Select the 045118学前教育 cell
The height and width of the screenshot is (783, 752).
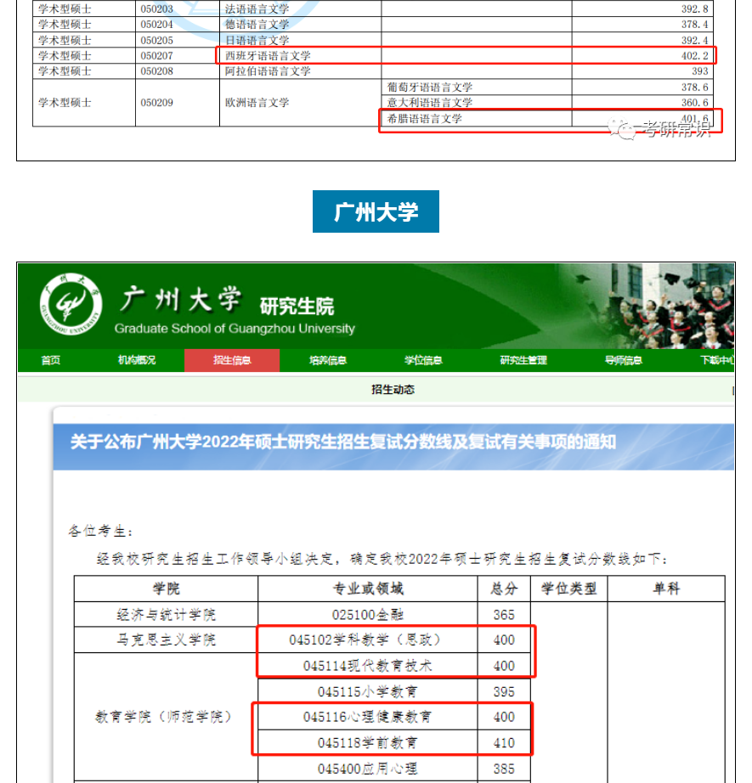click(x=368, y=743)
